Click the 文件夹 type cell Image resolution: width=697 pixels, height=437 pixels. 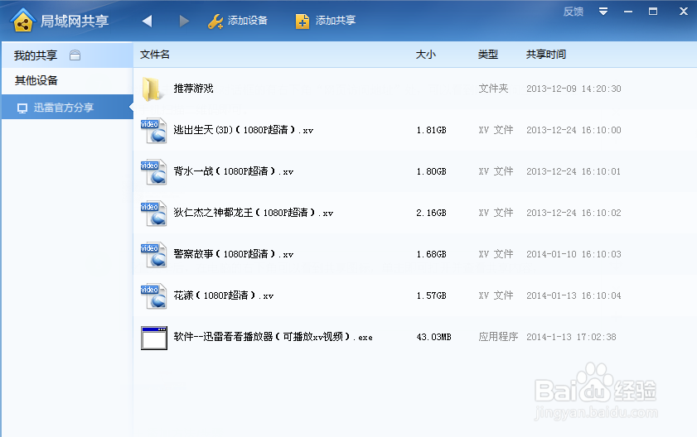coord(493,89)
